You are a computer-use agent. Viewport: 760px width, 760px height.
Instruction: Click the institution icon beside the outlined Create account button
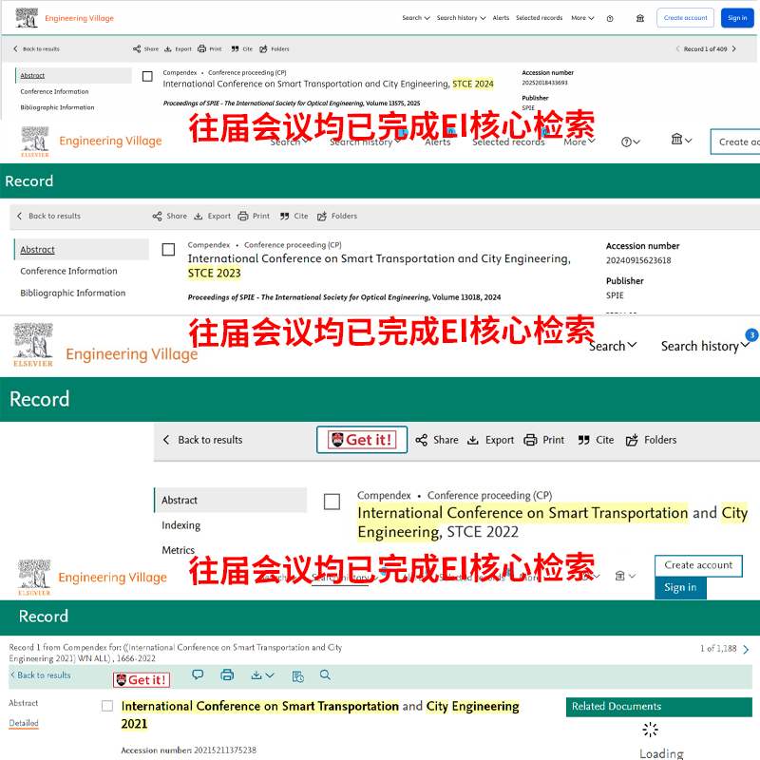click(x=640, y=18)
